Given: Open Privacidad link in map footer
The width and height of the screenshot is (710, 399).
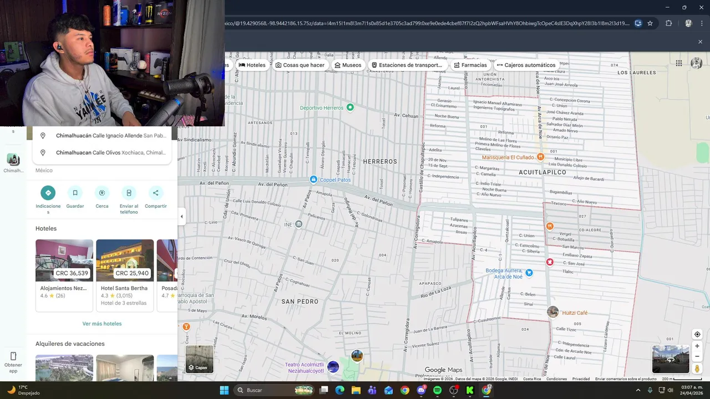Looking at the screenshot, I should point(581,379).
